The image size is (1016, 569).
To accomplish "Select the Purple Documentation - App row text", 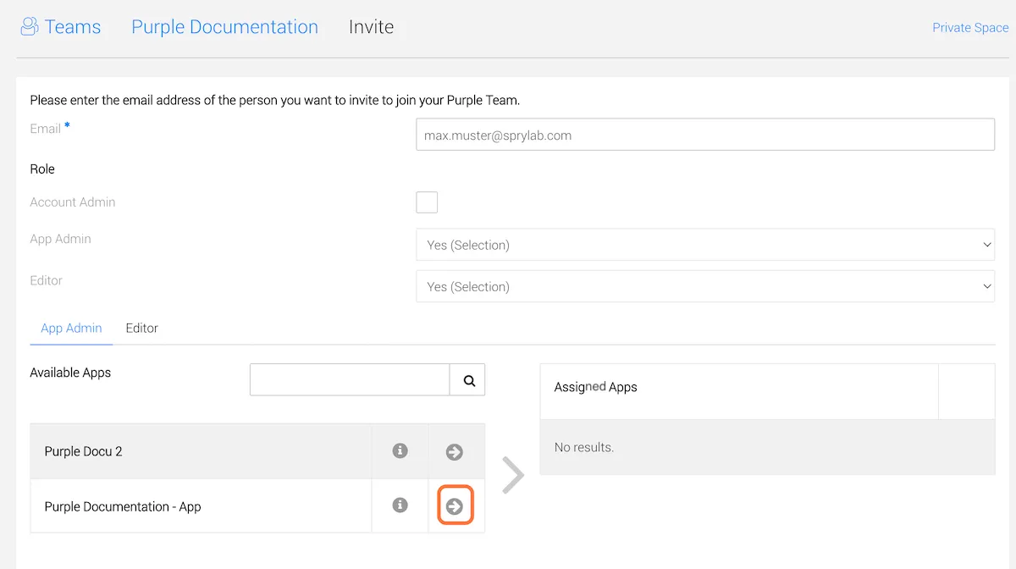I will pyautogui.click(x=123, y=506).
